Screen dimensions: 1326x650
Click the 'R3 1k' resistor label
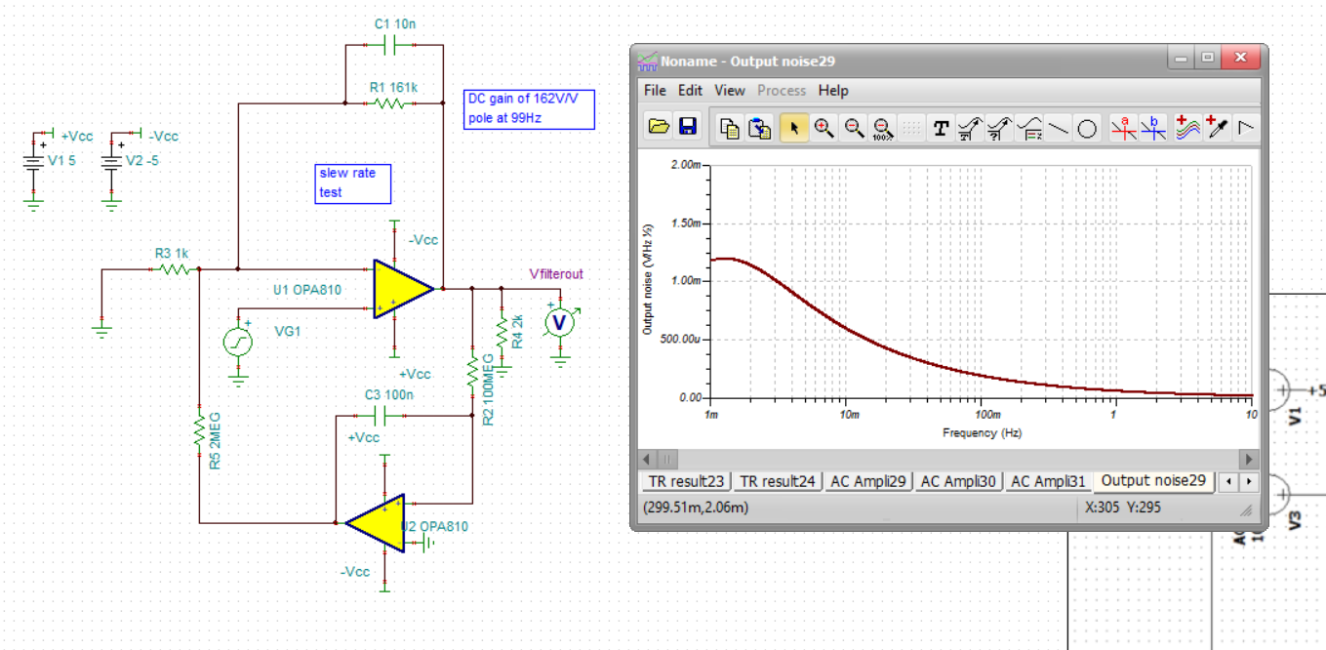click(x=172, y=253)
